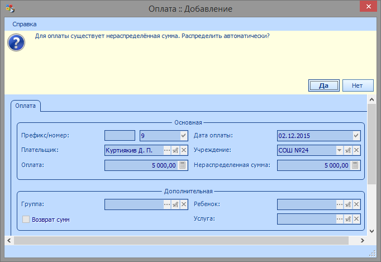Switch to the Оплата tab

tap(26, 106)
